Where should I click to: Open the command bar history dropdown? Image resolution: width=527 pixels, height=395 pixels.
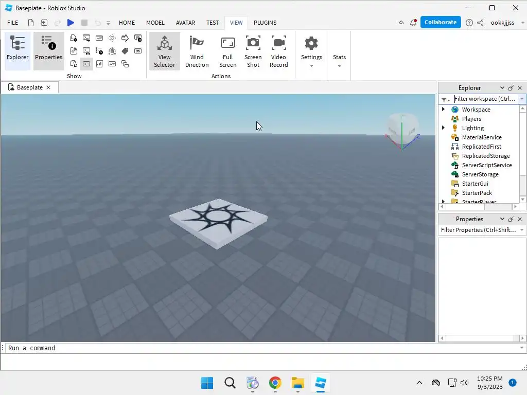(522, 348)
